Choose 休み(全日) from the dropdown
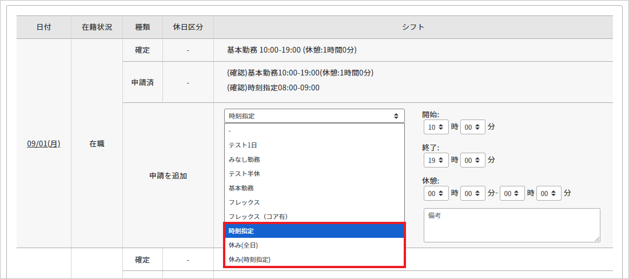Screen dimensions: 629x279 click(x=314, y=245)
